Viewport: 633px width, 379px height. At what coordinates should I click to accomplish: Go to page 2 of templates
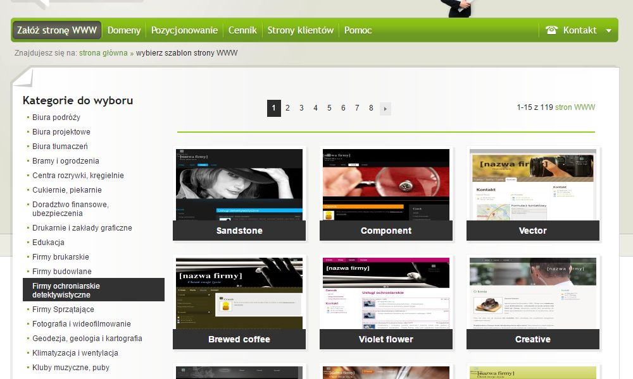point(287,108)
